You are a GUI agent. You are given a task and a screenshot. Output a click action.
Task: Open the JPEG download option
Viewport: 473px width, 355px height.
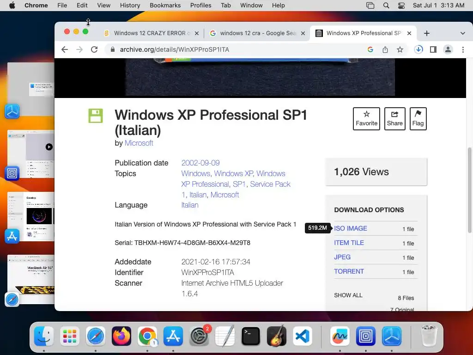point(342,257)
